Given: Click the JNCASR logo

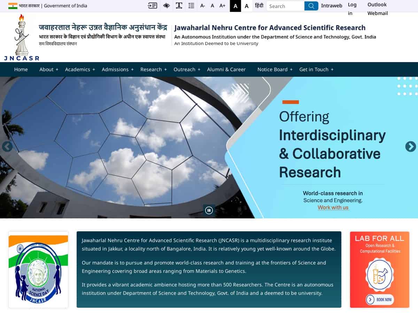Looking at the screenshot, I should [22, 37].
